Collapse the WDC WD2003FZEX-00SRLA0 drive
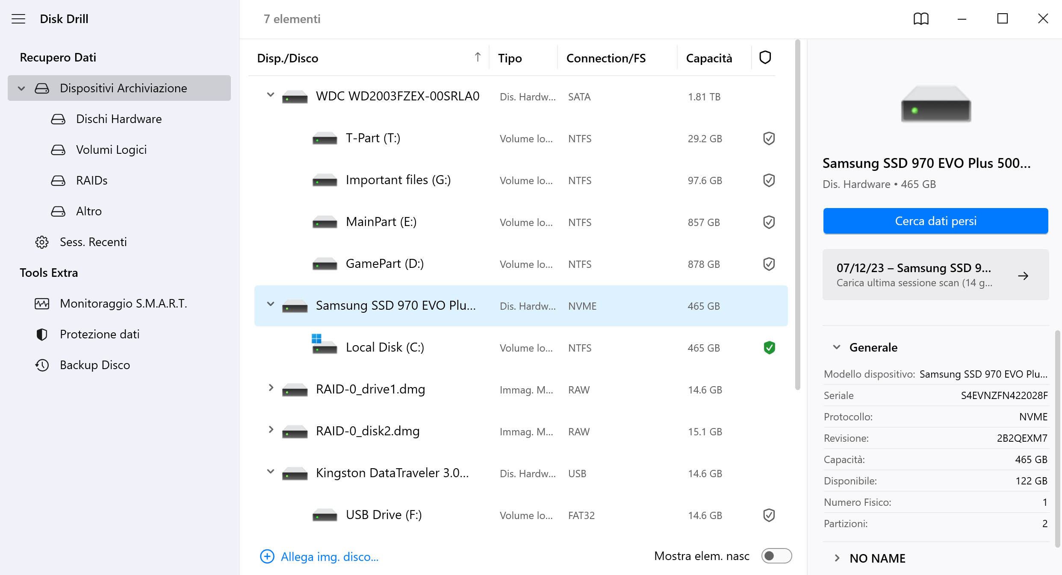Image resolution: width=1062 pixels, height=575 pixels. click(270, 95)
